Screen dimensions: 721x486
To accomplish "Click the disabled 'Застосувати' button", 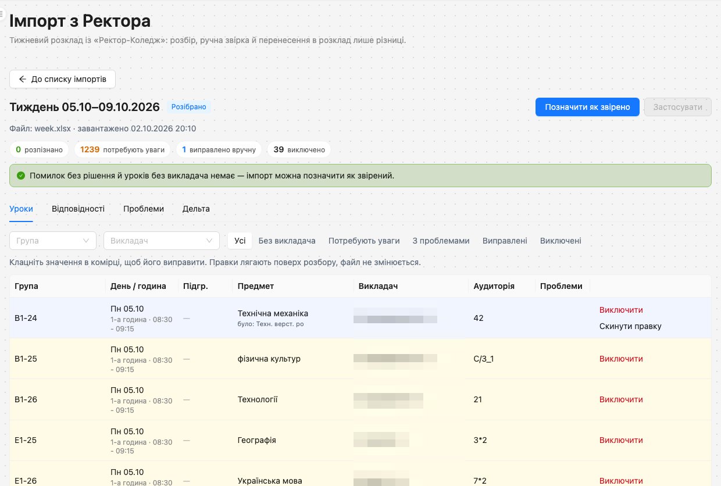I will (x=678, y=107).
